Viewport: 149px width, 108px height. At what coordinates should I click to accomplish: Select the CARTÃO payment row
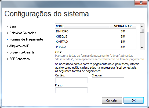pos(96,42)
